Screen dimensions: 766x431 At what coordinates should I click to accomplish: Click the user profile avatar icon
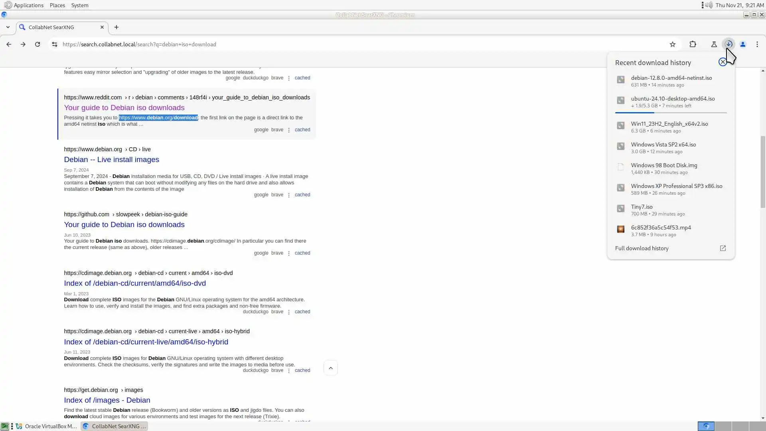coord(743,44)
